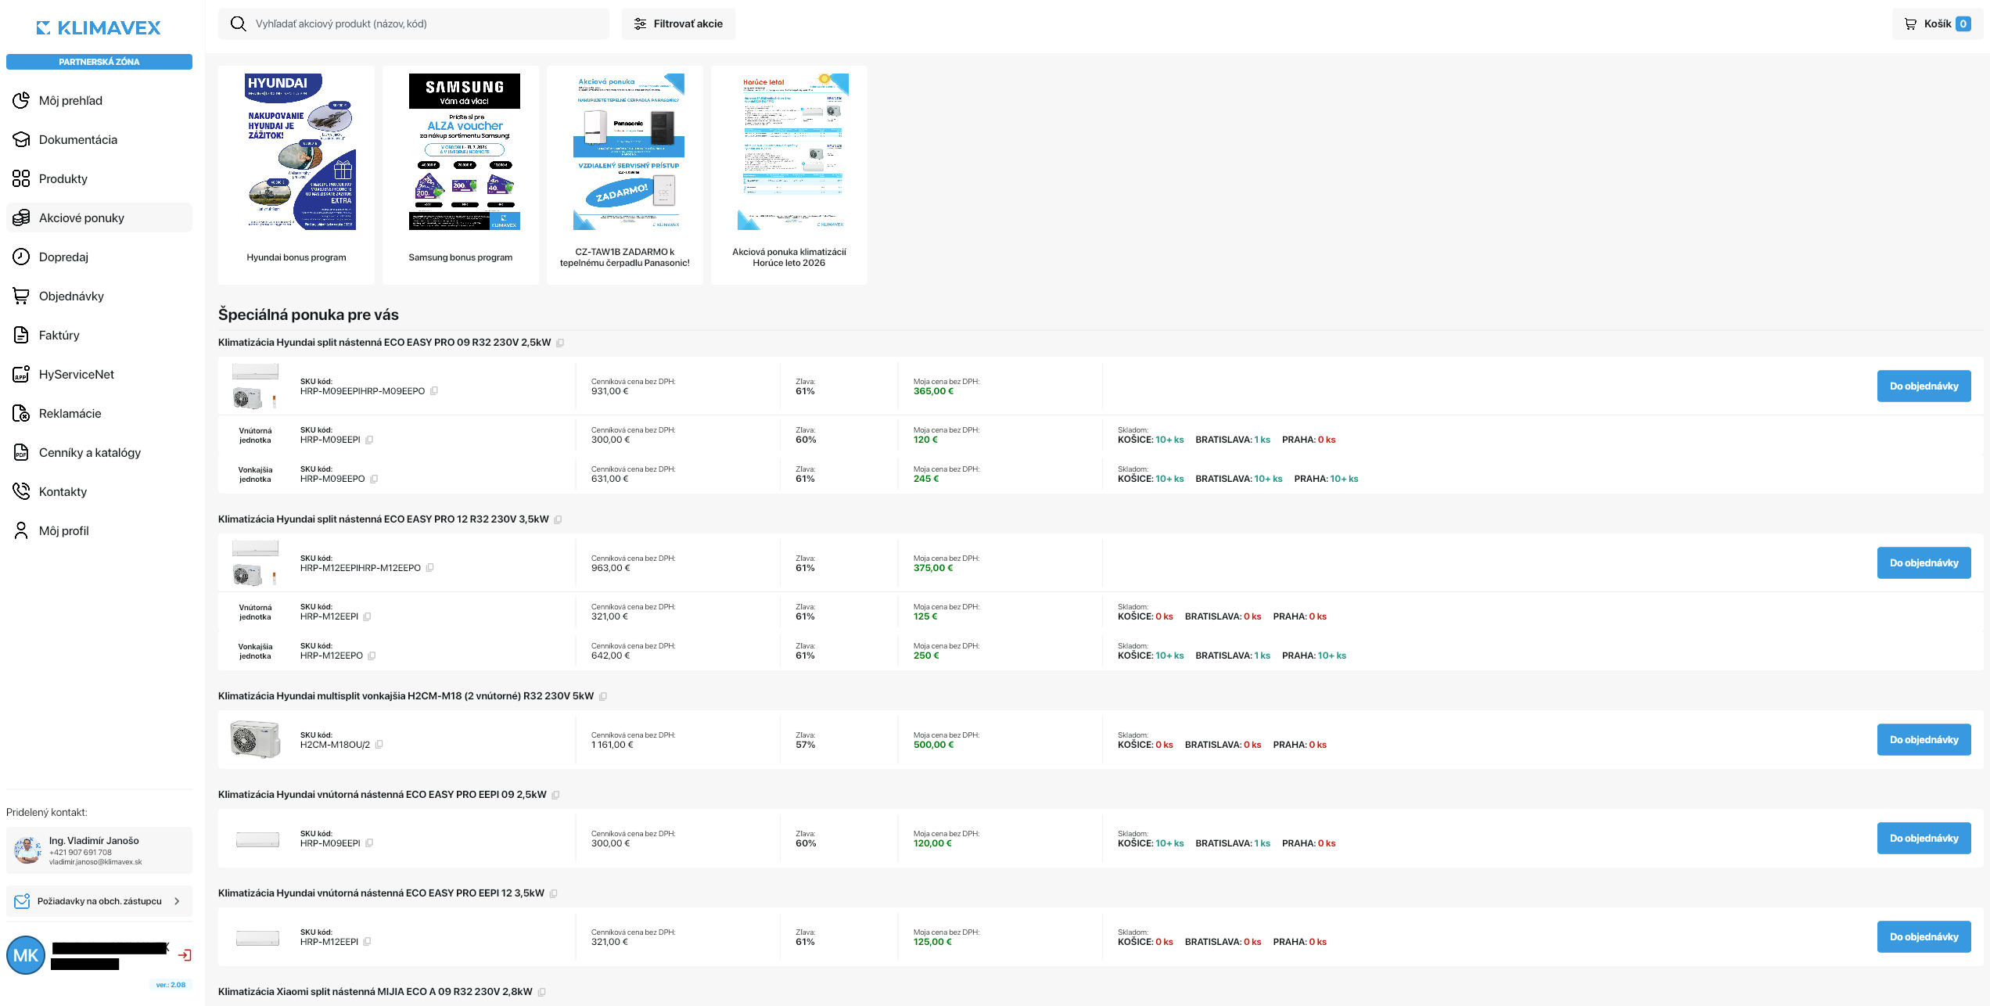Click the search magnifier icon
The height and width of the screenshot is (1006, 1990).
[239, 23]
